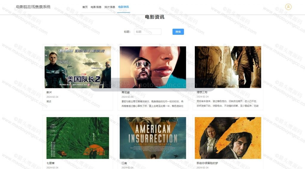Open the green 七里香 poster image
Screen dimensions: 305x169
[x=78, y=138]
